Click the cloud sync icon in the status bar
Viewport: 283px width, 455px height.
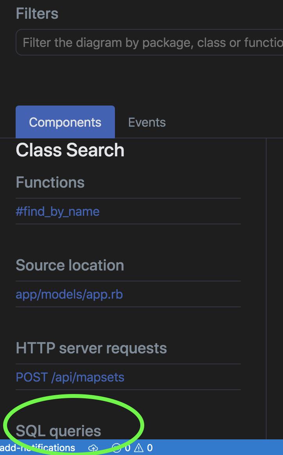[x=93, y=448]
